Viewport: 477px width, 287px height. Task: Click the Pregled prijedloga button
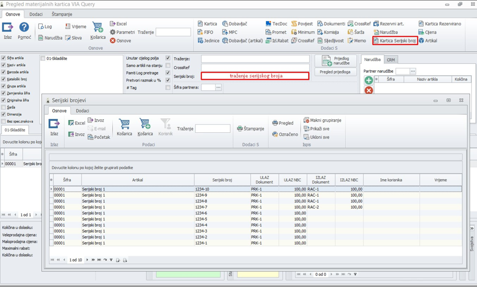point(335,72)
